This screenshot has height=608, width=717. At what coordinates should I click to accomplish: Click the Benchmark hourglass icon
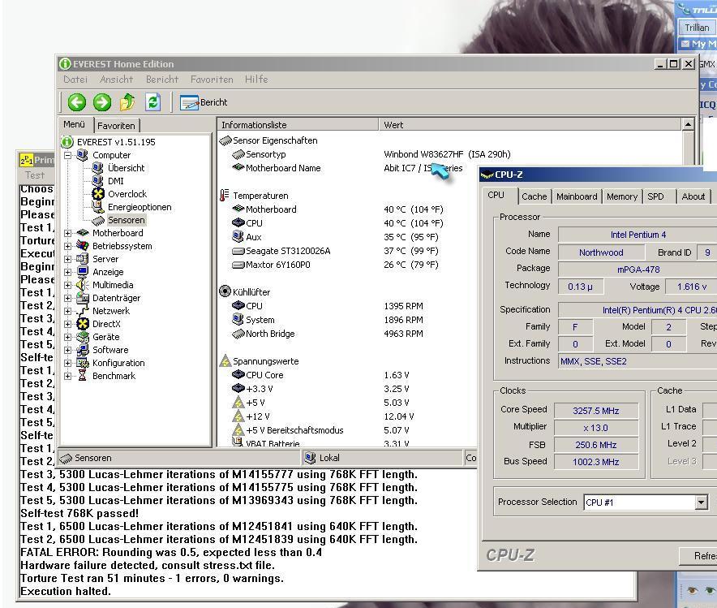(x=82, y=376)
